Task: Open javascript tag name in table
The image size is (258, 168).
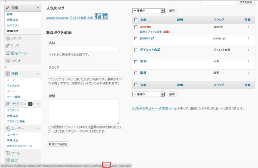Action: click(147, 38)
